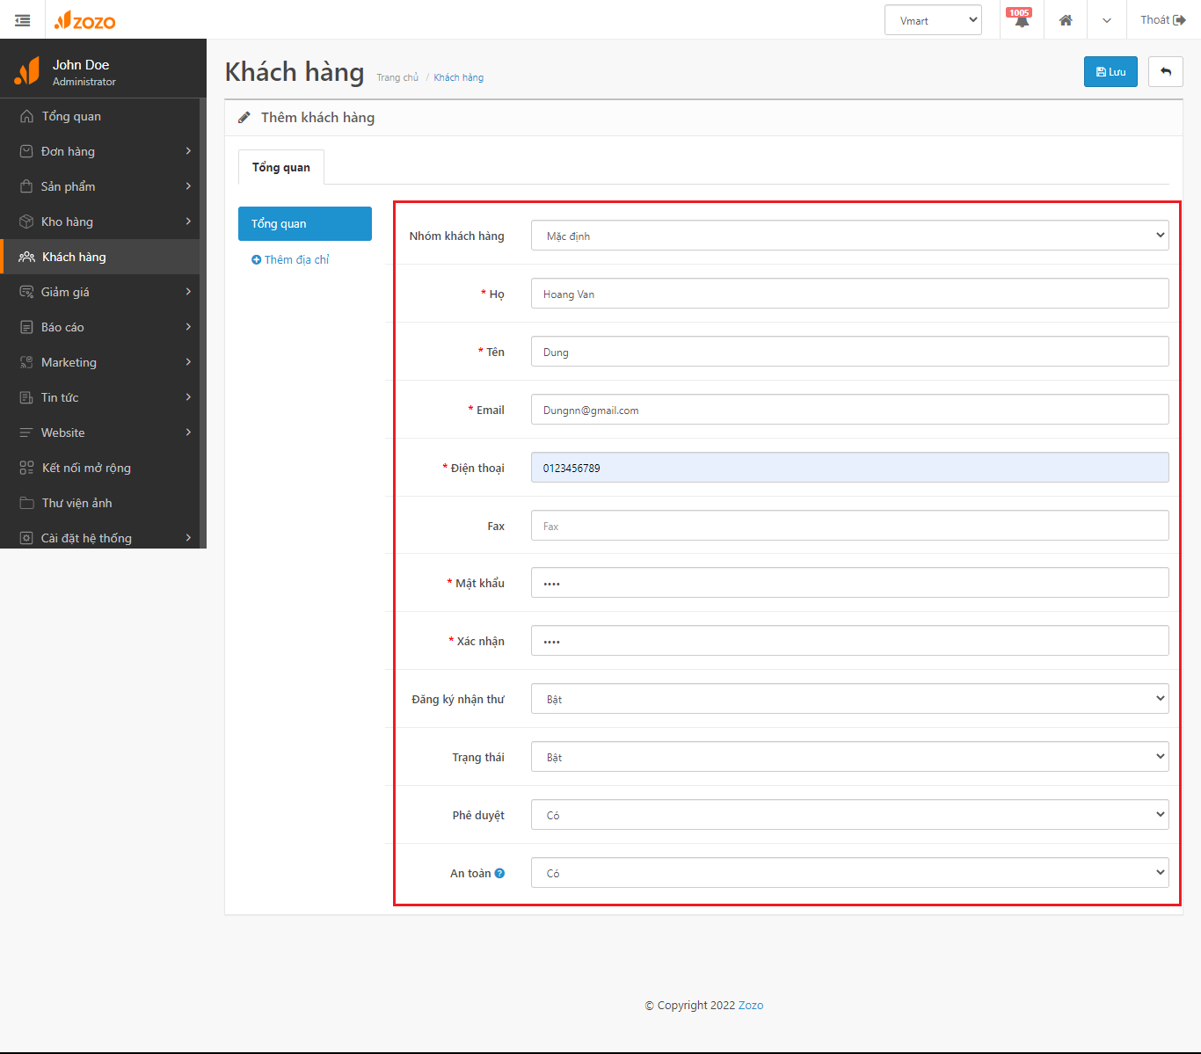Click the An toàn help question icon

point(499,873)
